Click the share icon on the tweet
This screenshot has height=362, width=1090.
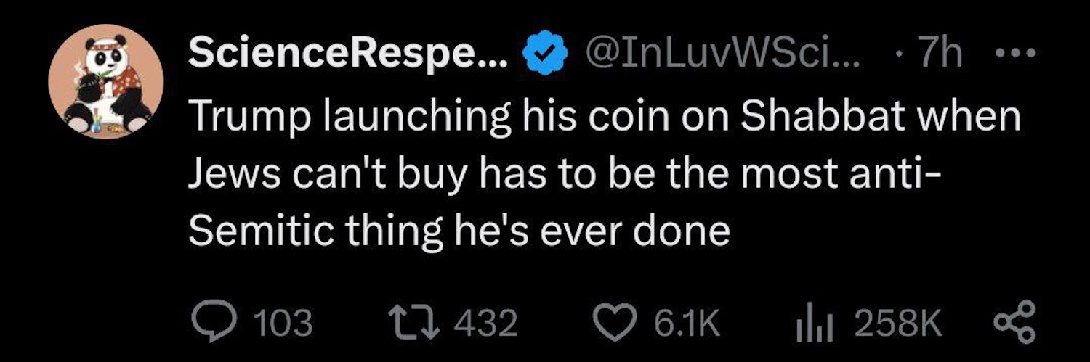pyautogui.click(x=1012, y=324)
